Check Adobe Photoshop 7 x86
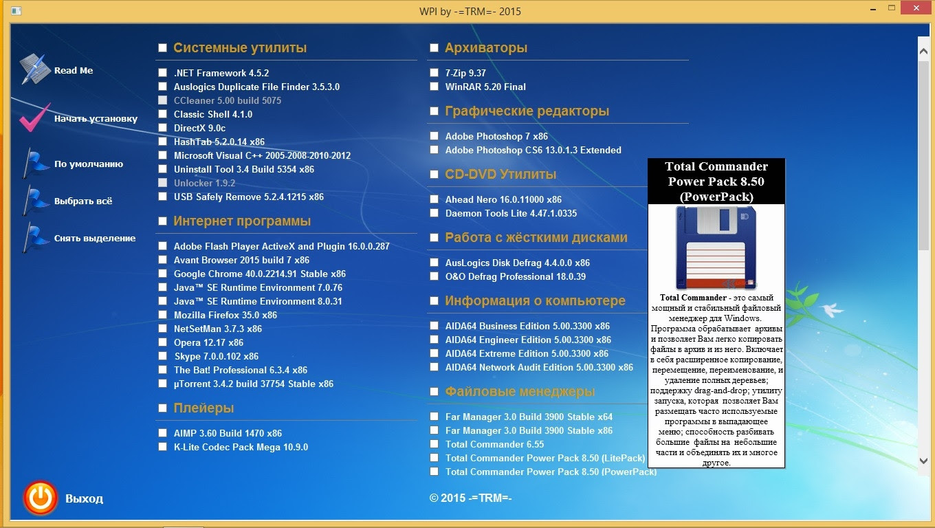The height and width of the screenshot is (528, 935). (x=434, y=136)
